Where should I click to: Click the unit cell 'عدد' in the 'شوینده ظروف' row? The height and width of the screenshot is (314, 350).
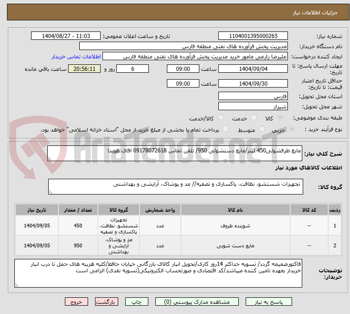click(x=160, y=226)
